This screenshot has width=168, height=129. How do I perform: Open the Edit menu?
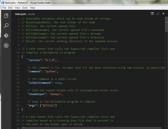pyautogui.click(x=10, y=8)
